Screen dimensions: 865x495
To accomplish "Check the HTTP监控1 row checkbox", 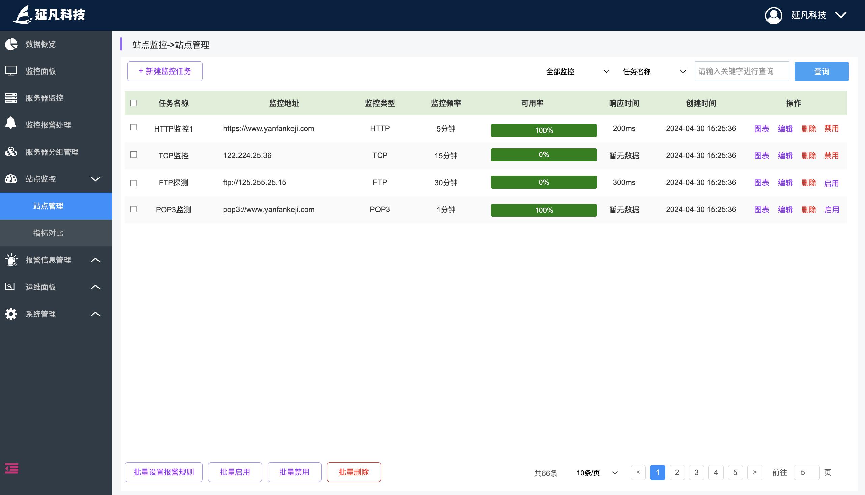I will click(134, 127).
